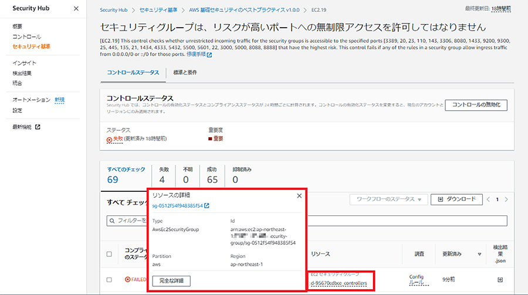The image size is (528, 295).
Task: Click external link icon beside 修復手順
Action: click(x=209, y=55)
